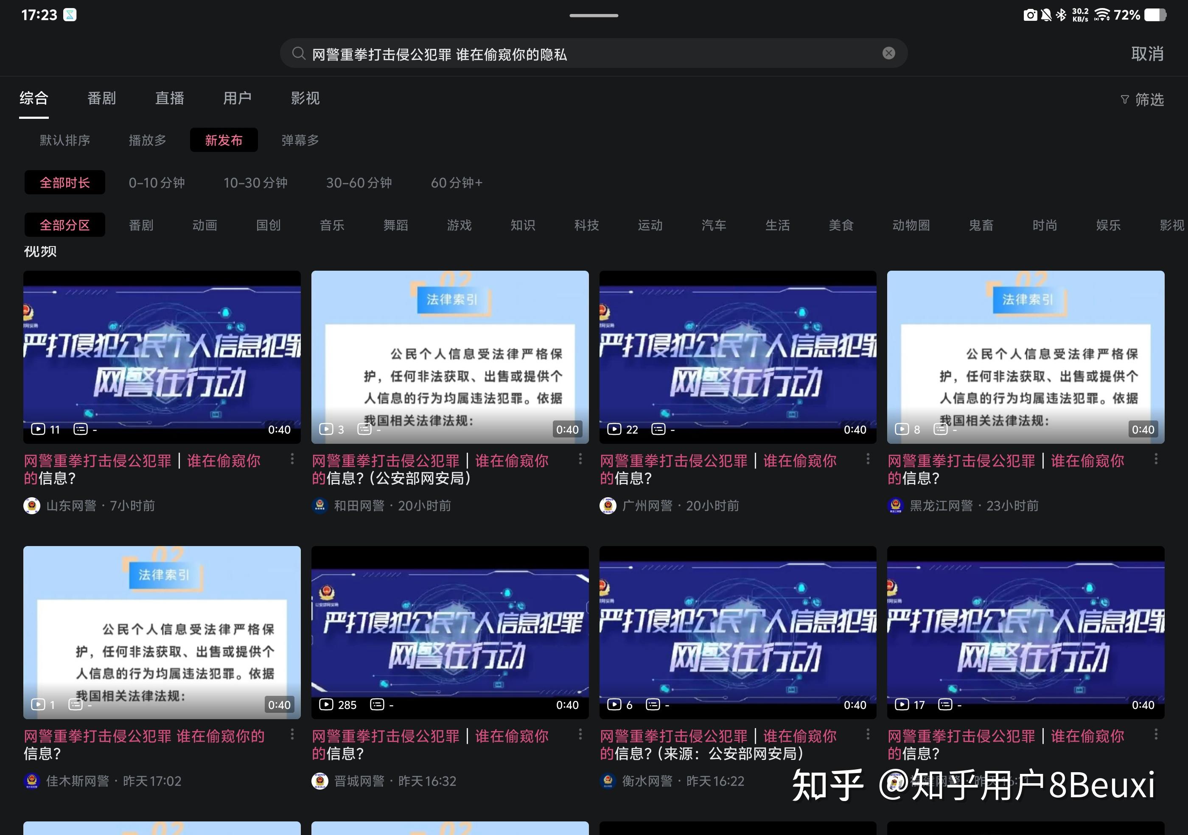The width and height of the screenshot is (1188, 835).
Task: Click 黑龙江网警 avatar icon
Action: (896, 505)
